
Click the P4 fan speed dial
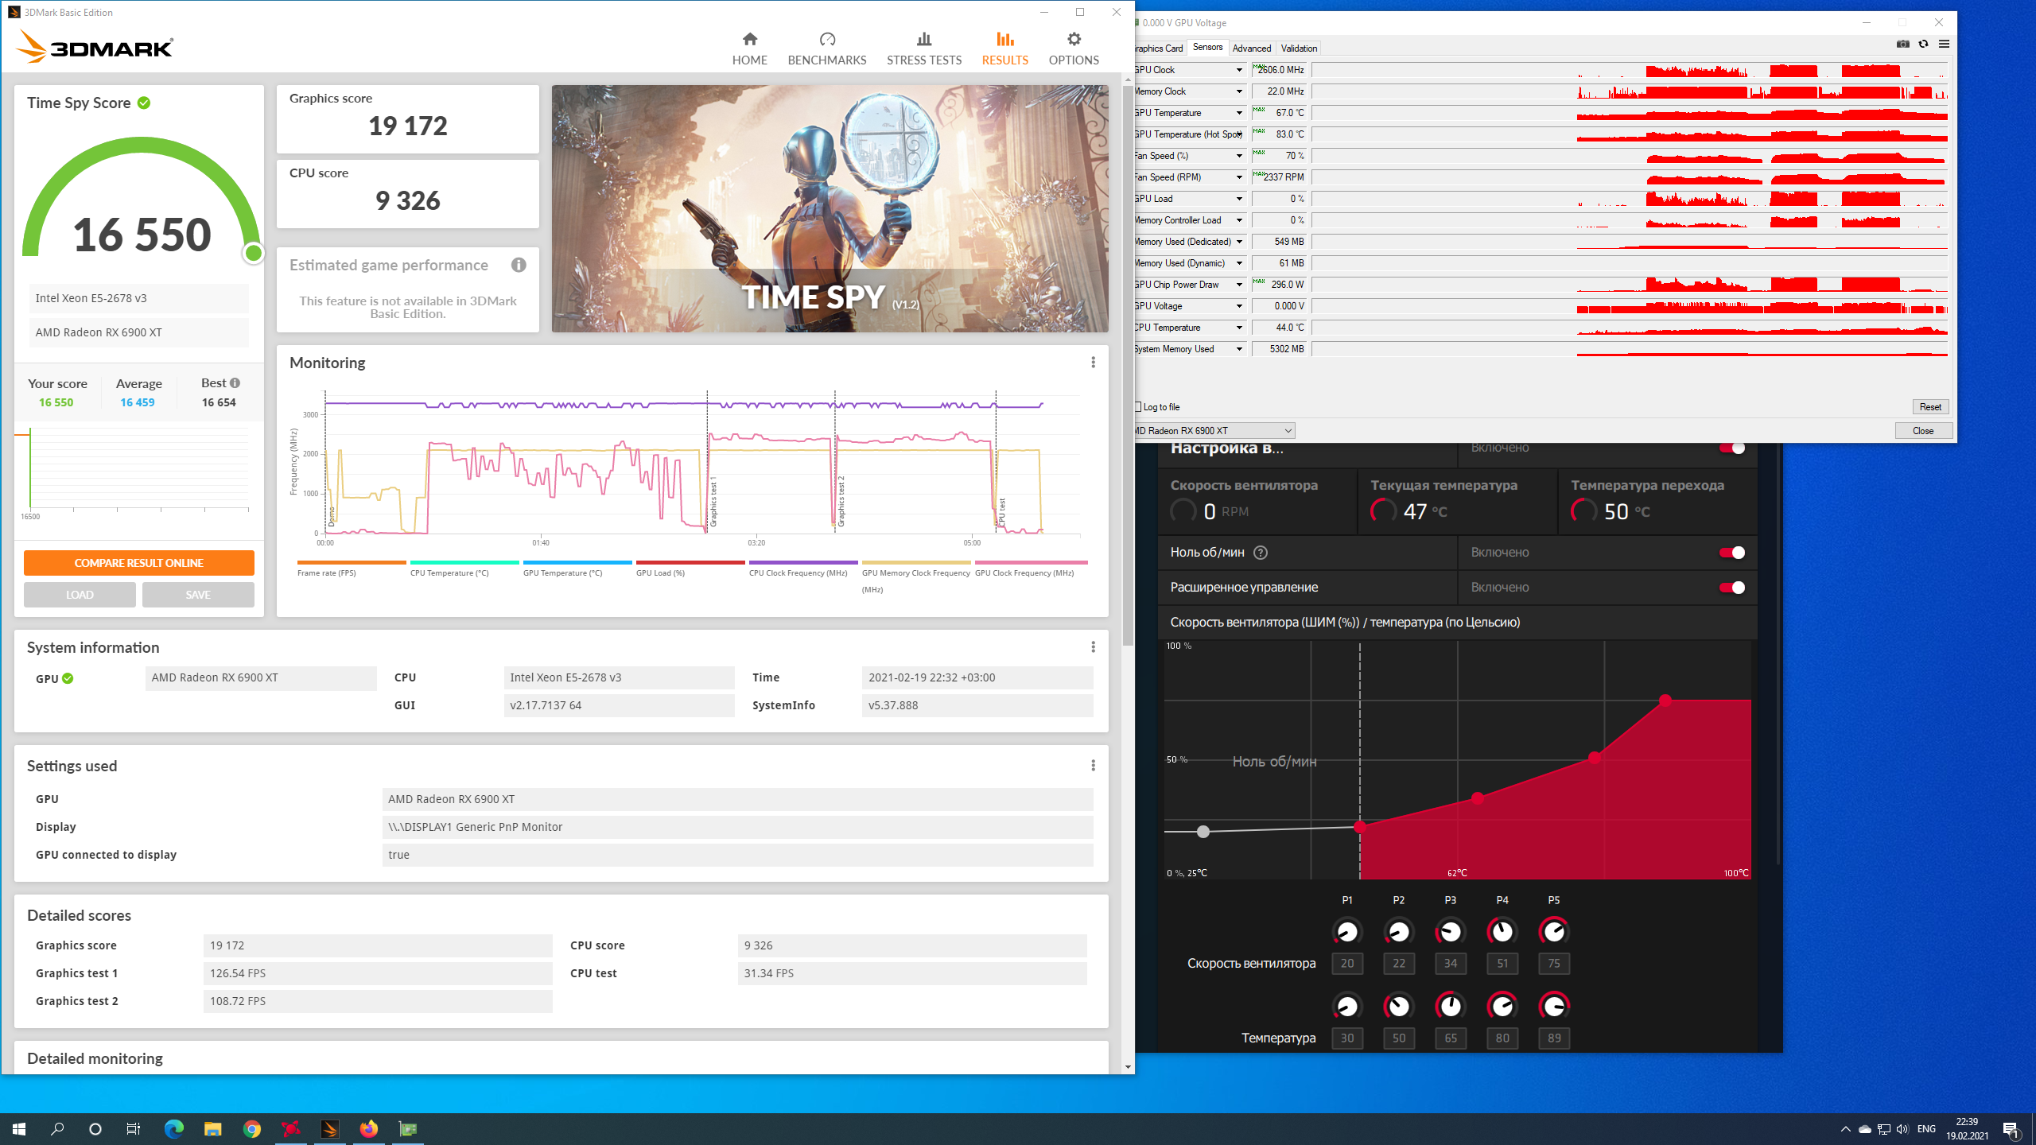(x=1502, y=931)
